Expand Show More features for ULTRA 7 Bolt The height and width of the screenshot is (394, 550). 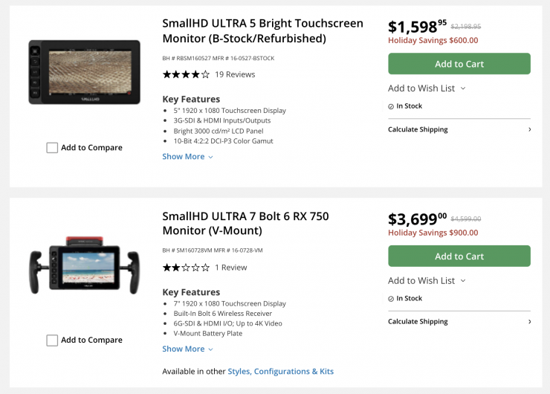click(187, 349)
